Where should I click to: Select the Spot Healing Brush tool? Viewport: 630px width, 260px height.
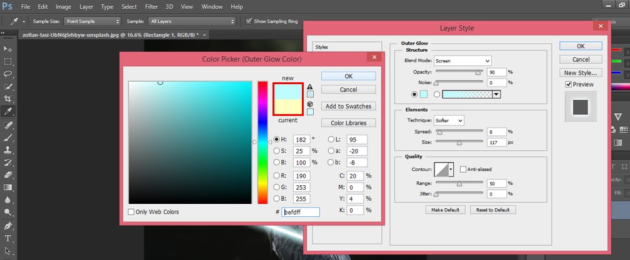coord(7,125)
